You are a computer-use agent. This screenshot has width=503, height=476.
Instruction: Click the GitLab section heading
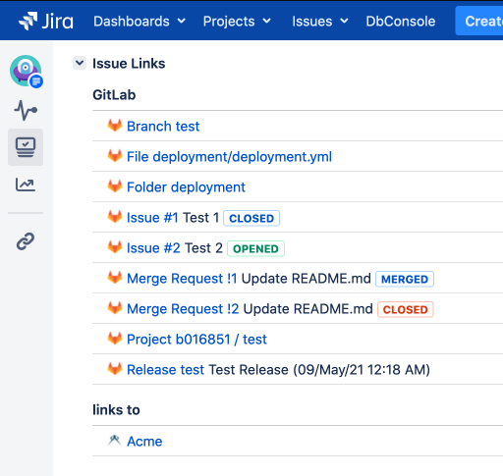(114, 95)
